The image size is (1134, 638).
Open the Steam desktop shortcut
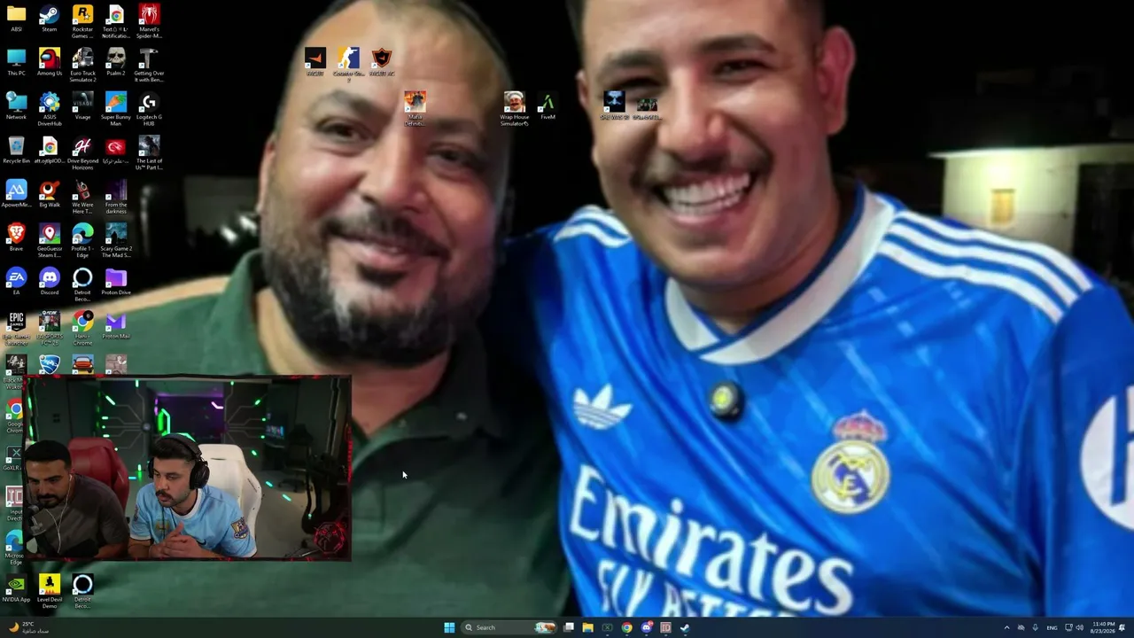coord(50,19)
